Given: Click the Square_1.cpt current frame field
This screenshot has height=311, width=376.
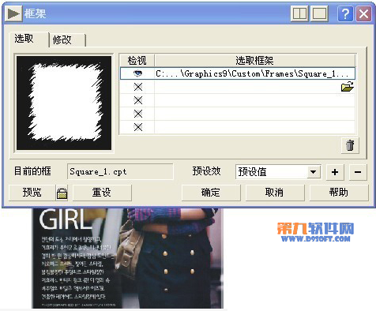Looking at the screenshot, I should click(x=120, y=172).
